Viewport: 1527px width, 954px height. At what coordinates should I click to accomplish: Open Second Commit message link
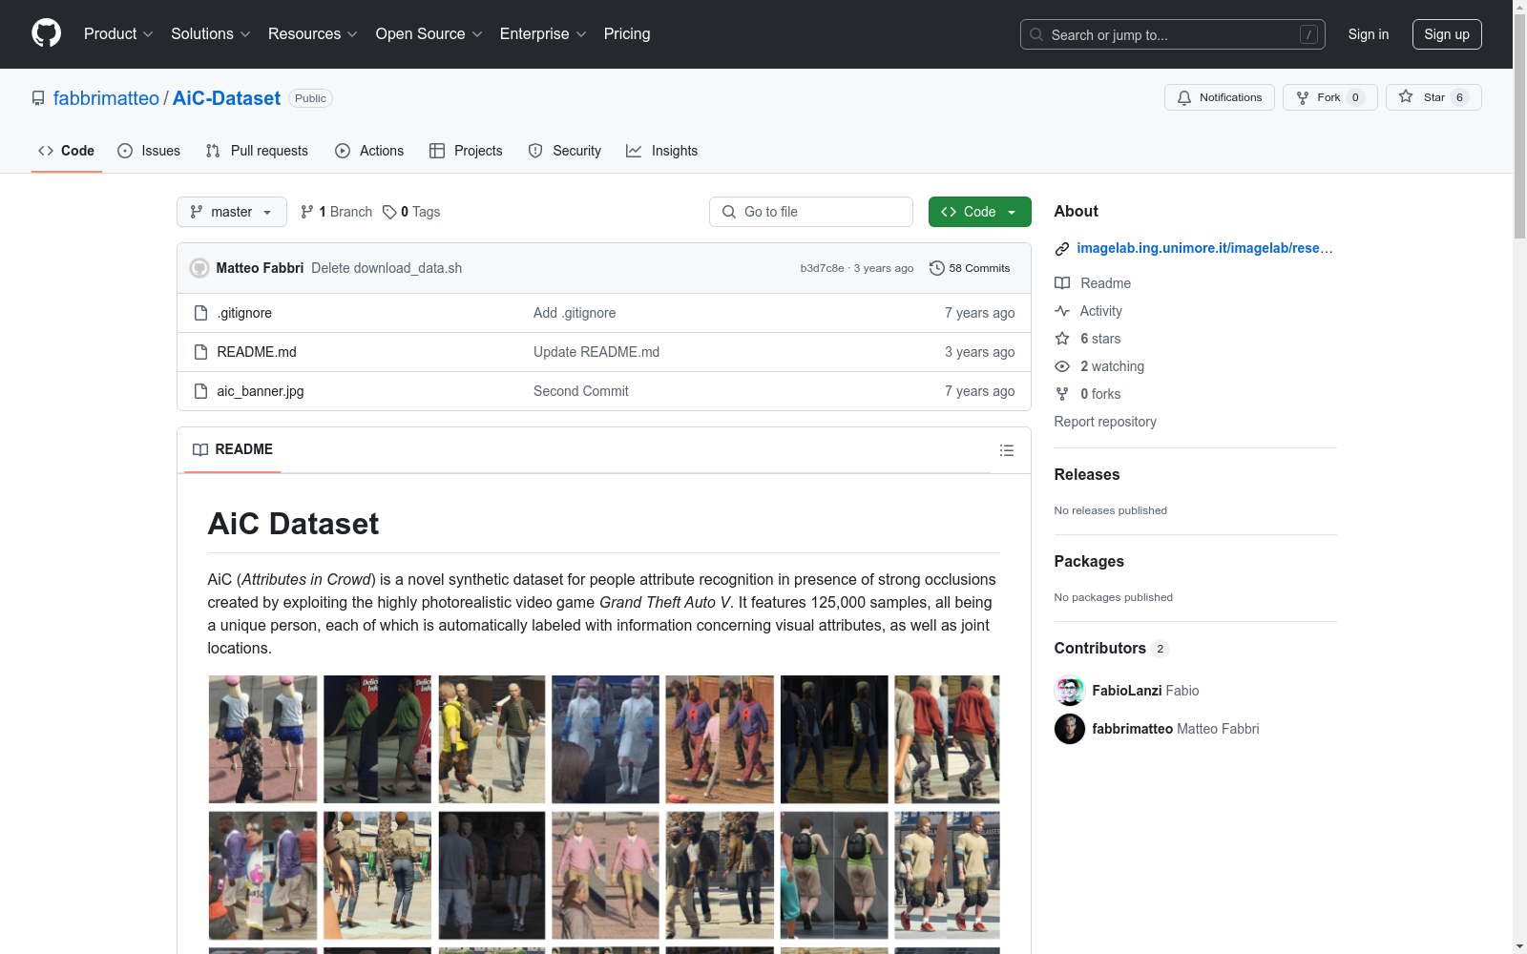581,391
